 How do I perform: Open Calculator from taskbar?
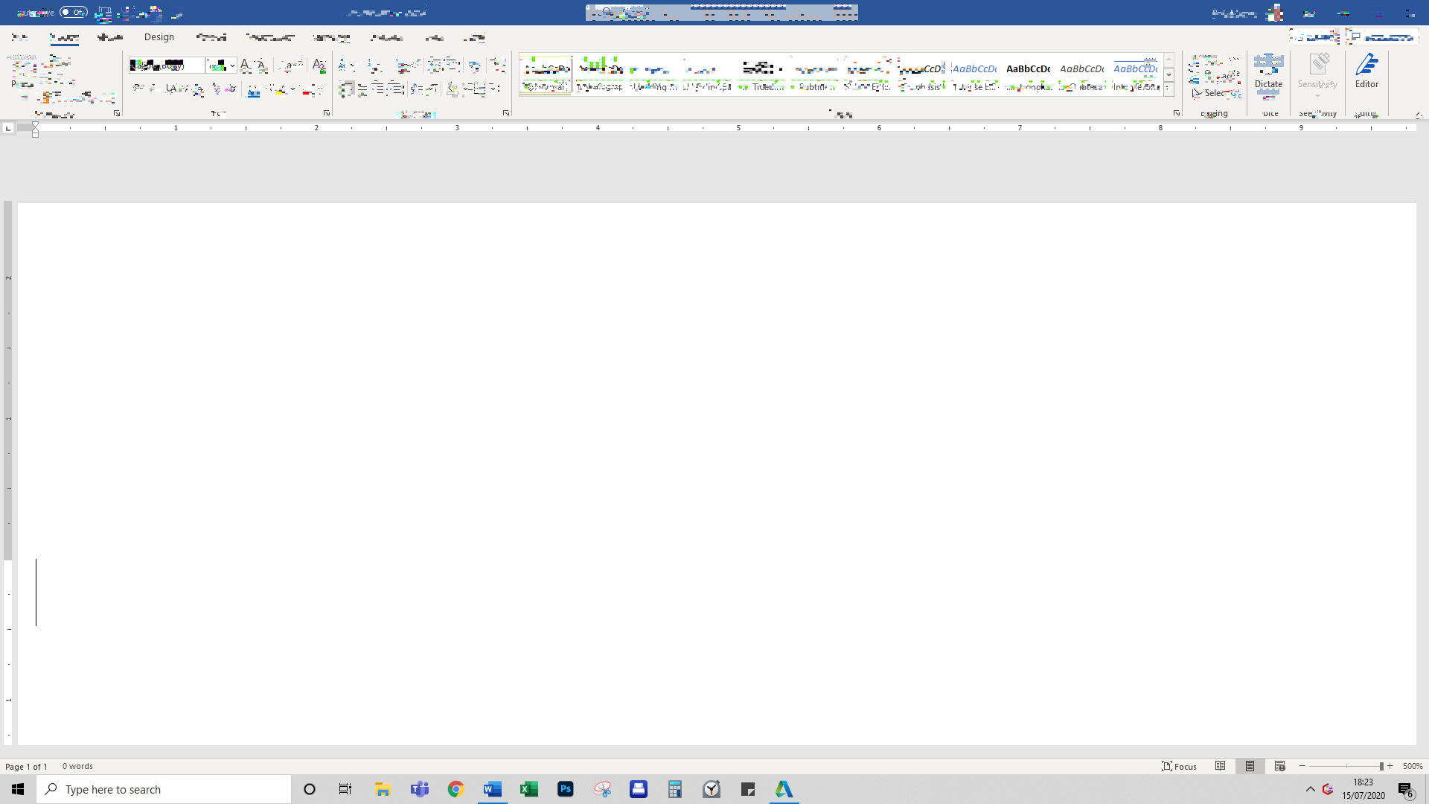pos(675,789)
